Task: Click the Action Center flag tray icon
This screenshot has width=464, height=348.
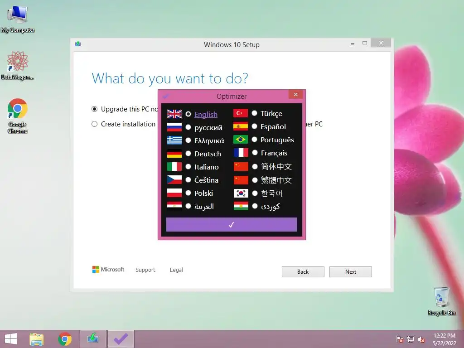Action: 400,339
